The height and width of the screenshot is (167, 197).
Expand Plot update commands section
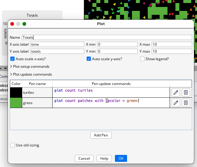tap(31, 74)
